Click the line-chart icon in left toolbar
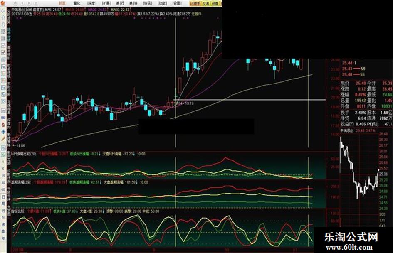This screenshot has width=393, height=253. pos(3,46)
